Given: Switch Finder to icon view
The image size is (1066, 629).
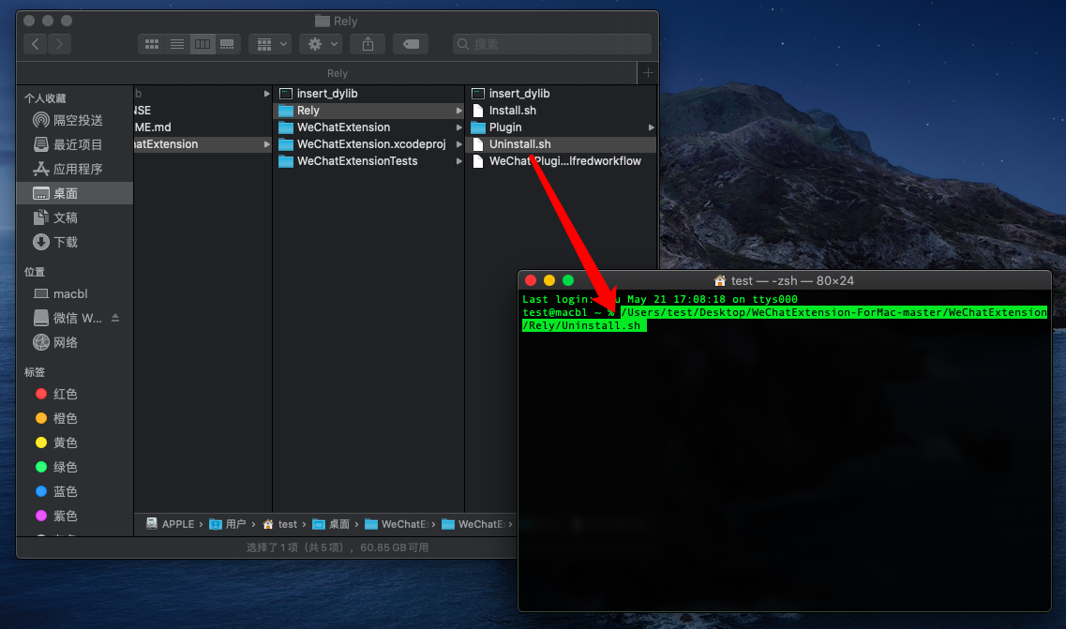Looking at the screenshot, I should point(152,44).
